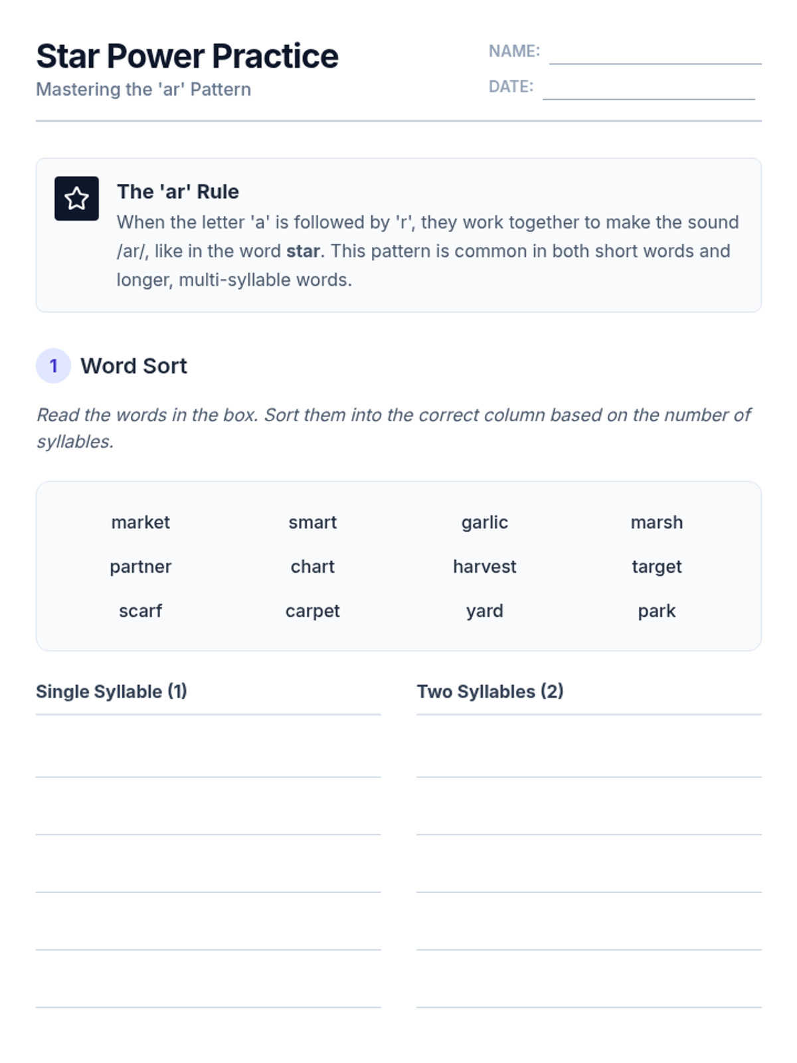
Task: Click the word 'partner'
Action: [x=140, y=567]
